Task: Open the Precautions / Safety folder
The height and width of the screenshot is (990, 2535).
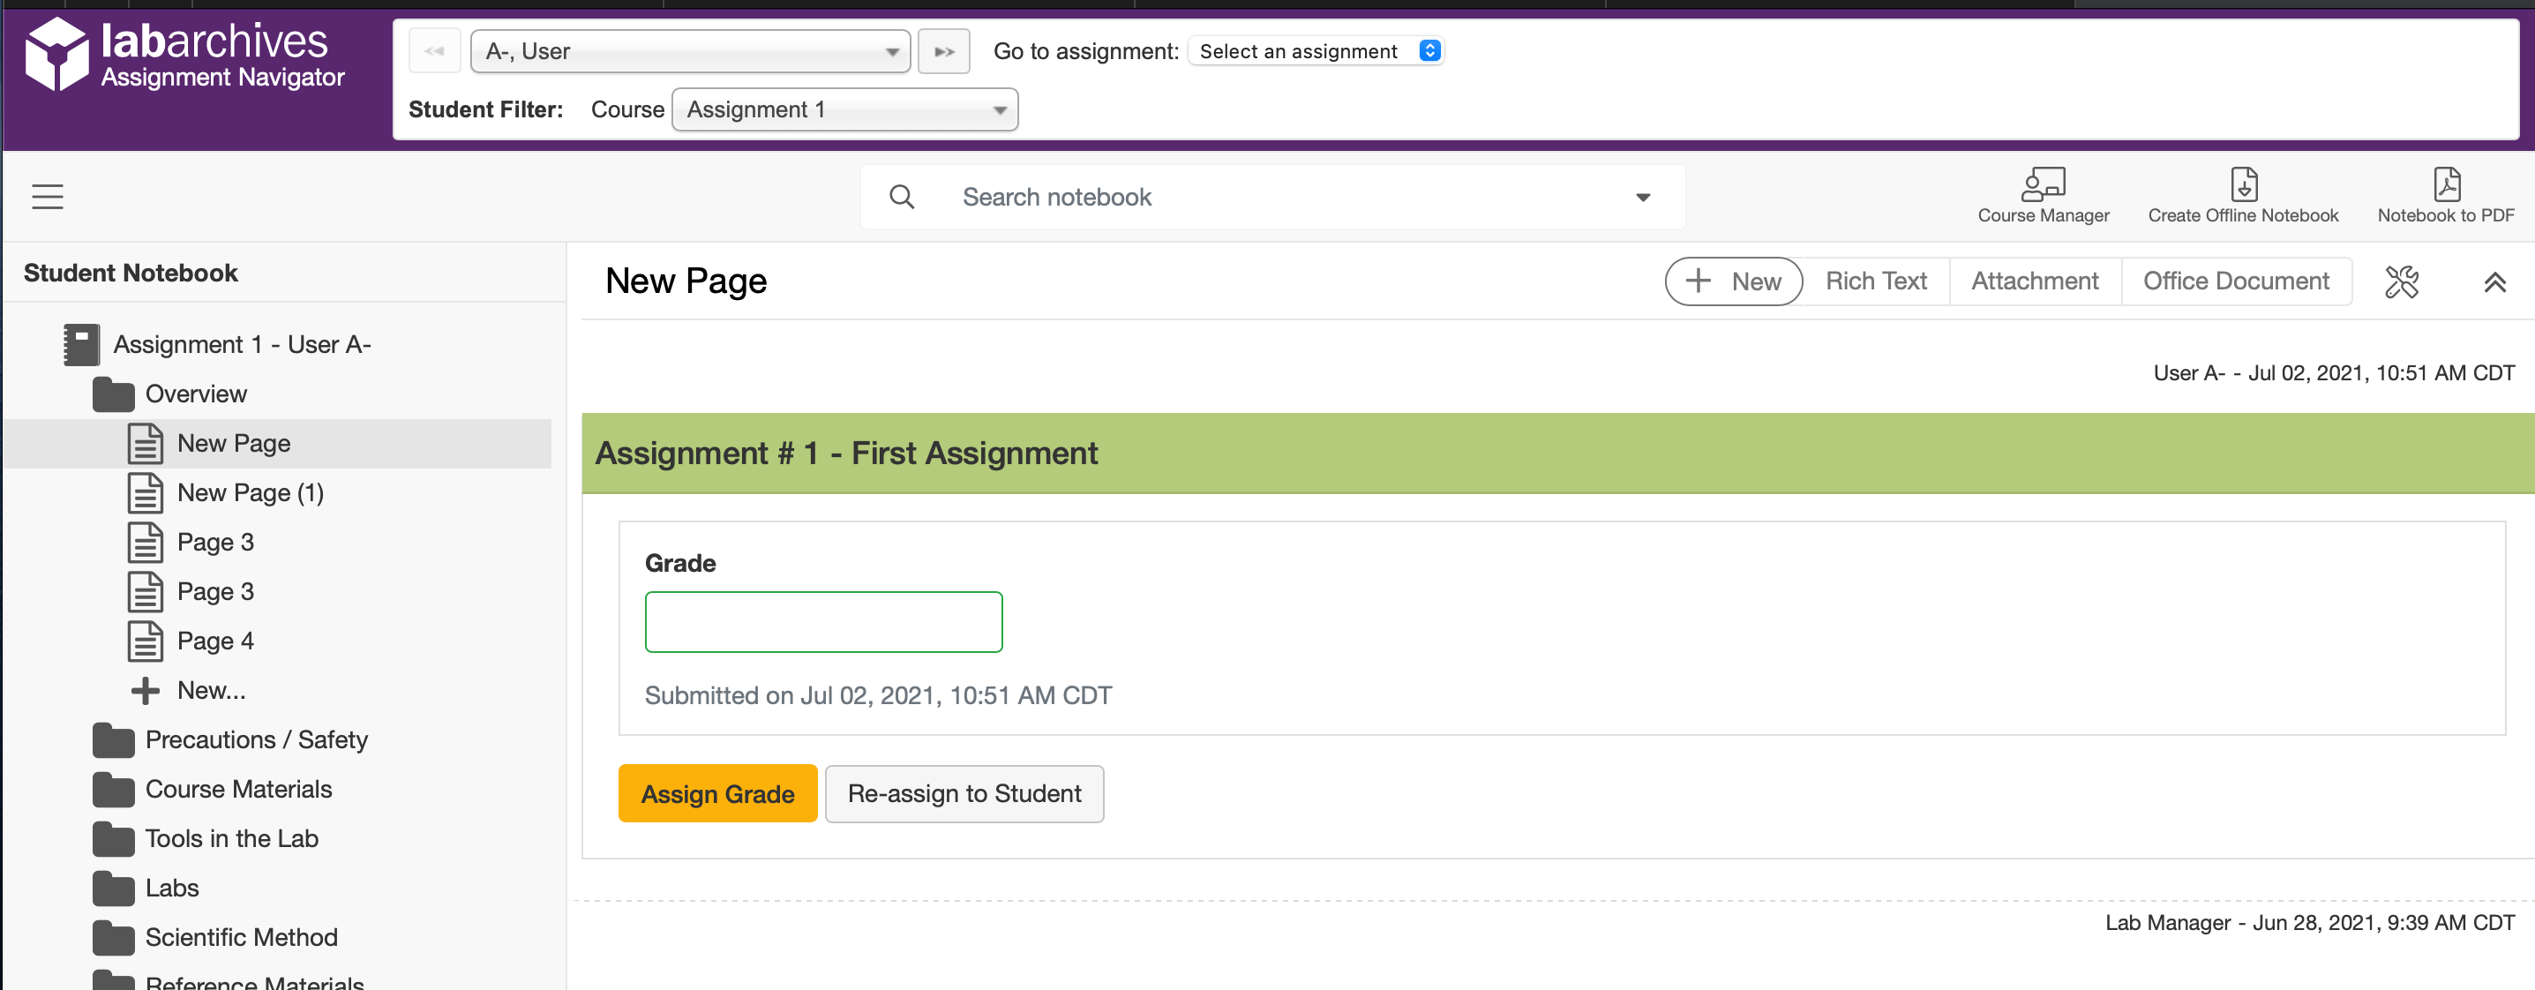Action: 256,740
